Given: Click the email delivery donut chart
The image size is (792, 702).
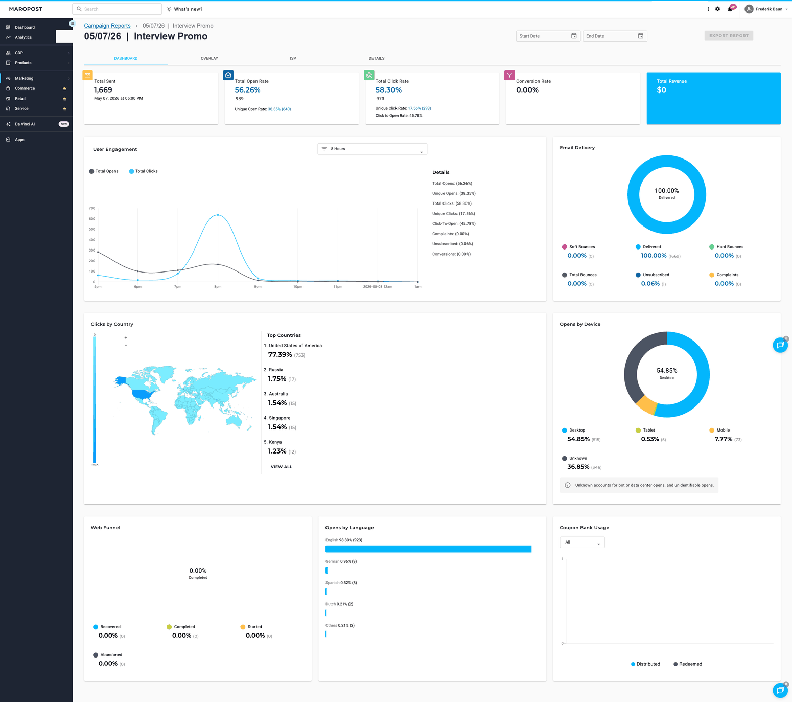Looking at the screenshot, I should (x=667, y=195).
